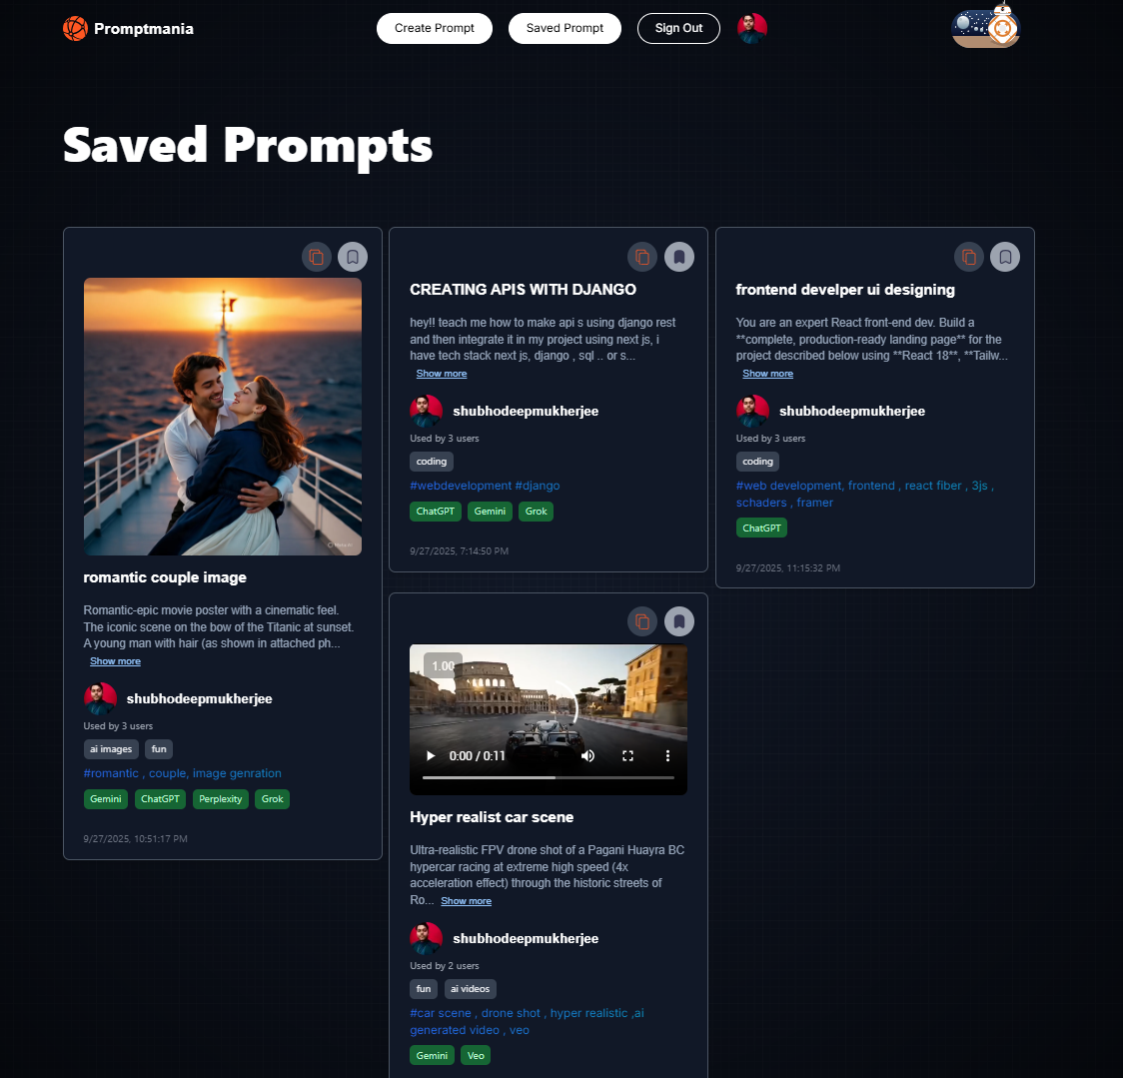Copy the romantic couple image prompt
This screenshot has height=1078, width=1123.
pyautogui.click(x=316, y=257)
